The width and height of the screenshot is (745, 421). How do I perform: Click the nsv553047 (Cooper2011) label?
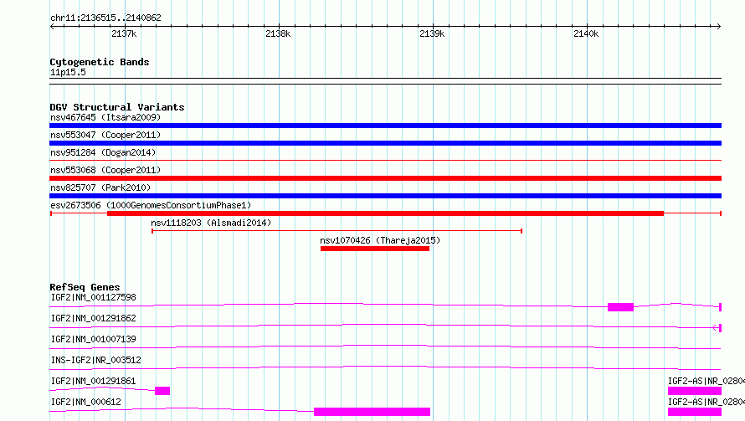coord(105,135)
